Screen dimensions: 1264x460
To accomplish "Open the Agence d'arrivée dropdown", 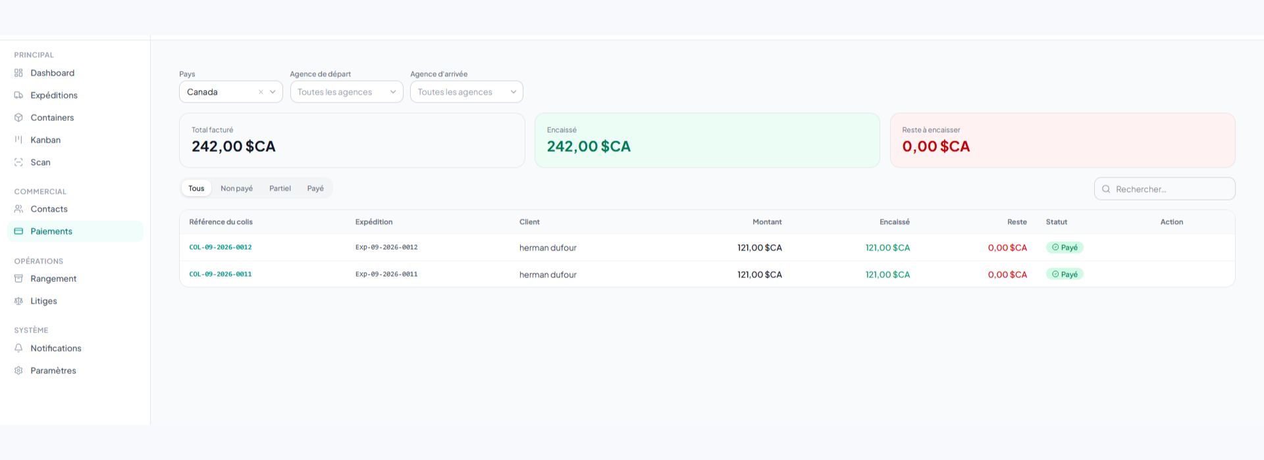I will pyautogui.click(x=466, y=92).
